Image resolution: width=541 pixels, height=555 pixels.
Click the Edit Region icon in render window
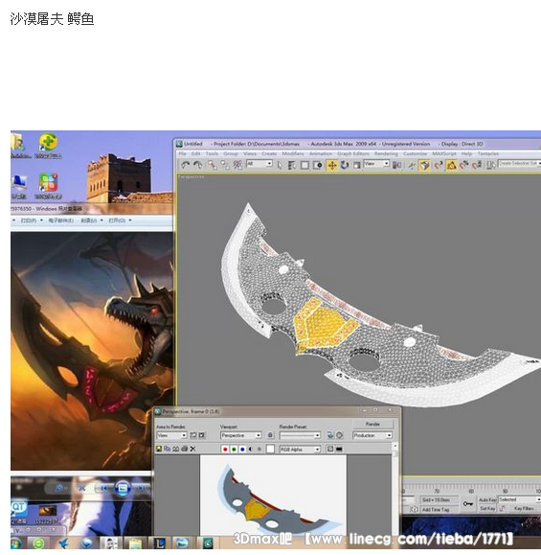(193, 435)
